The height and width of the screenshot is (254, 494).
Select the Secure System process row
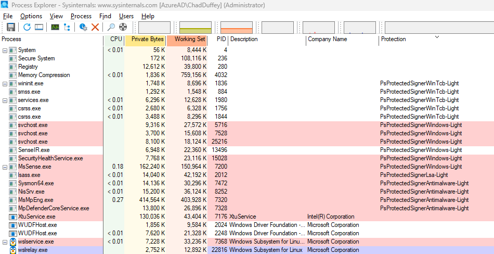[247, 58]
